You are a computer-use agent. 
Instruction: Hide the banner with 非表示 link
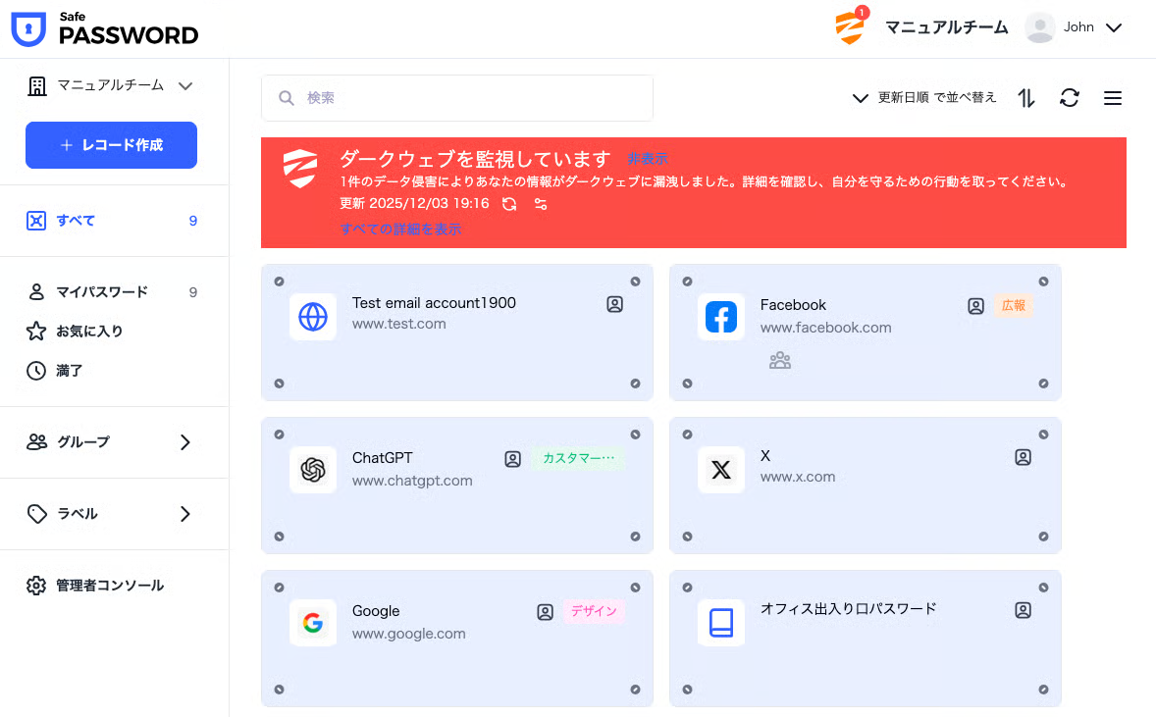(x=648, y=159)
